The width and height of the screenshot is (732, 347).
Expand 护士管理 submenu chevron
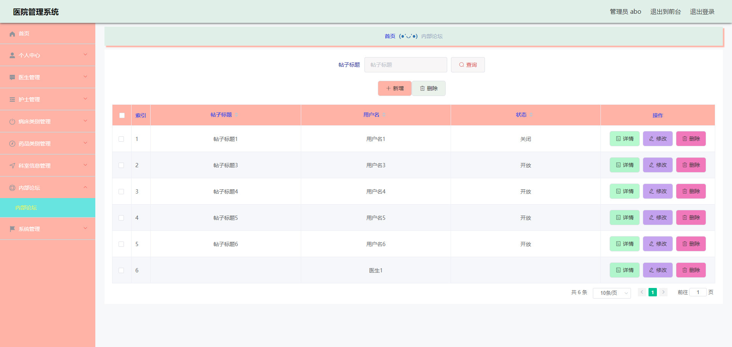(x=85, y=99)
